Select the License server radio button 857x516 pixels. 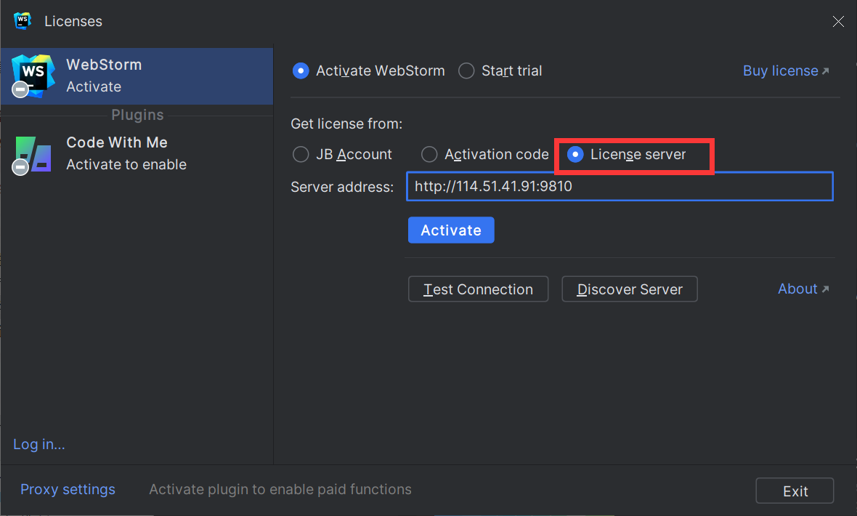tap(575, 154)
